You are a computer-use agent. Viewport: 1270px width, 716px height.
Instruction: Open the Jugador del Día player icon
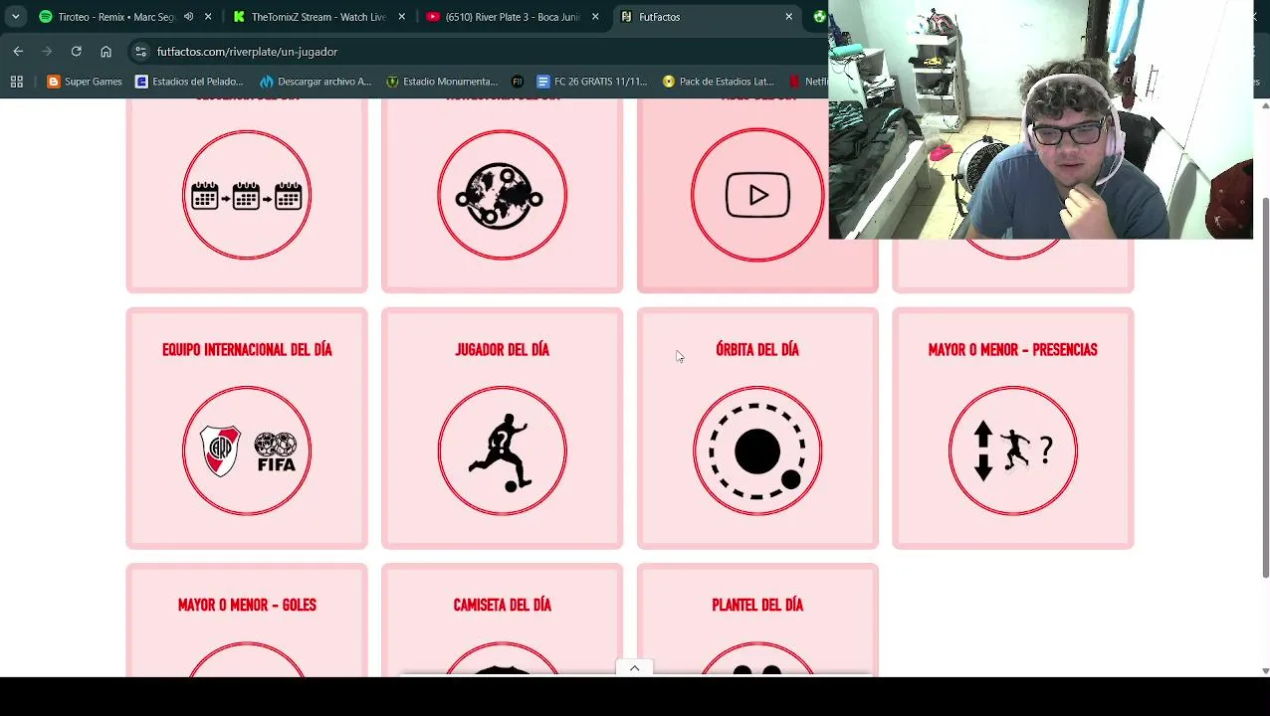coord(502,450)
